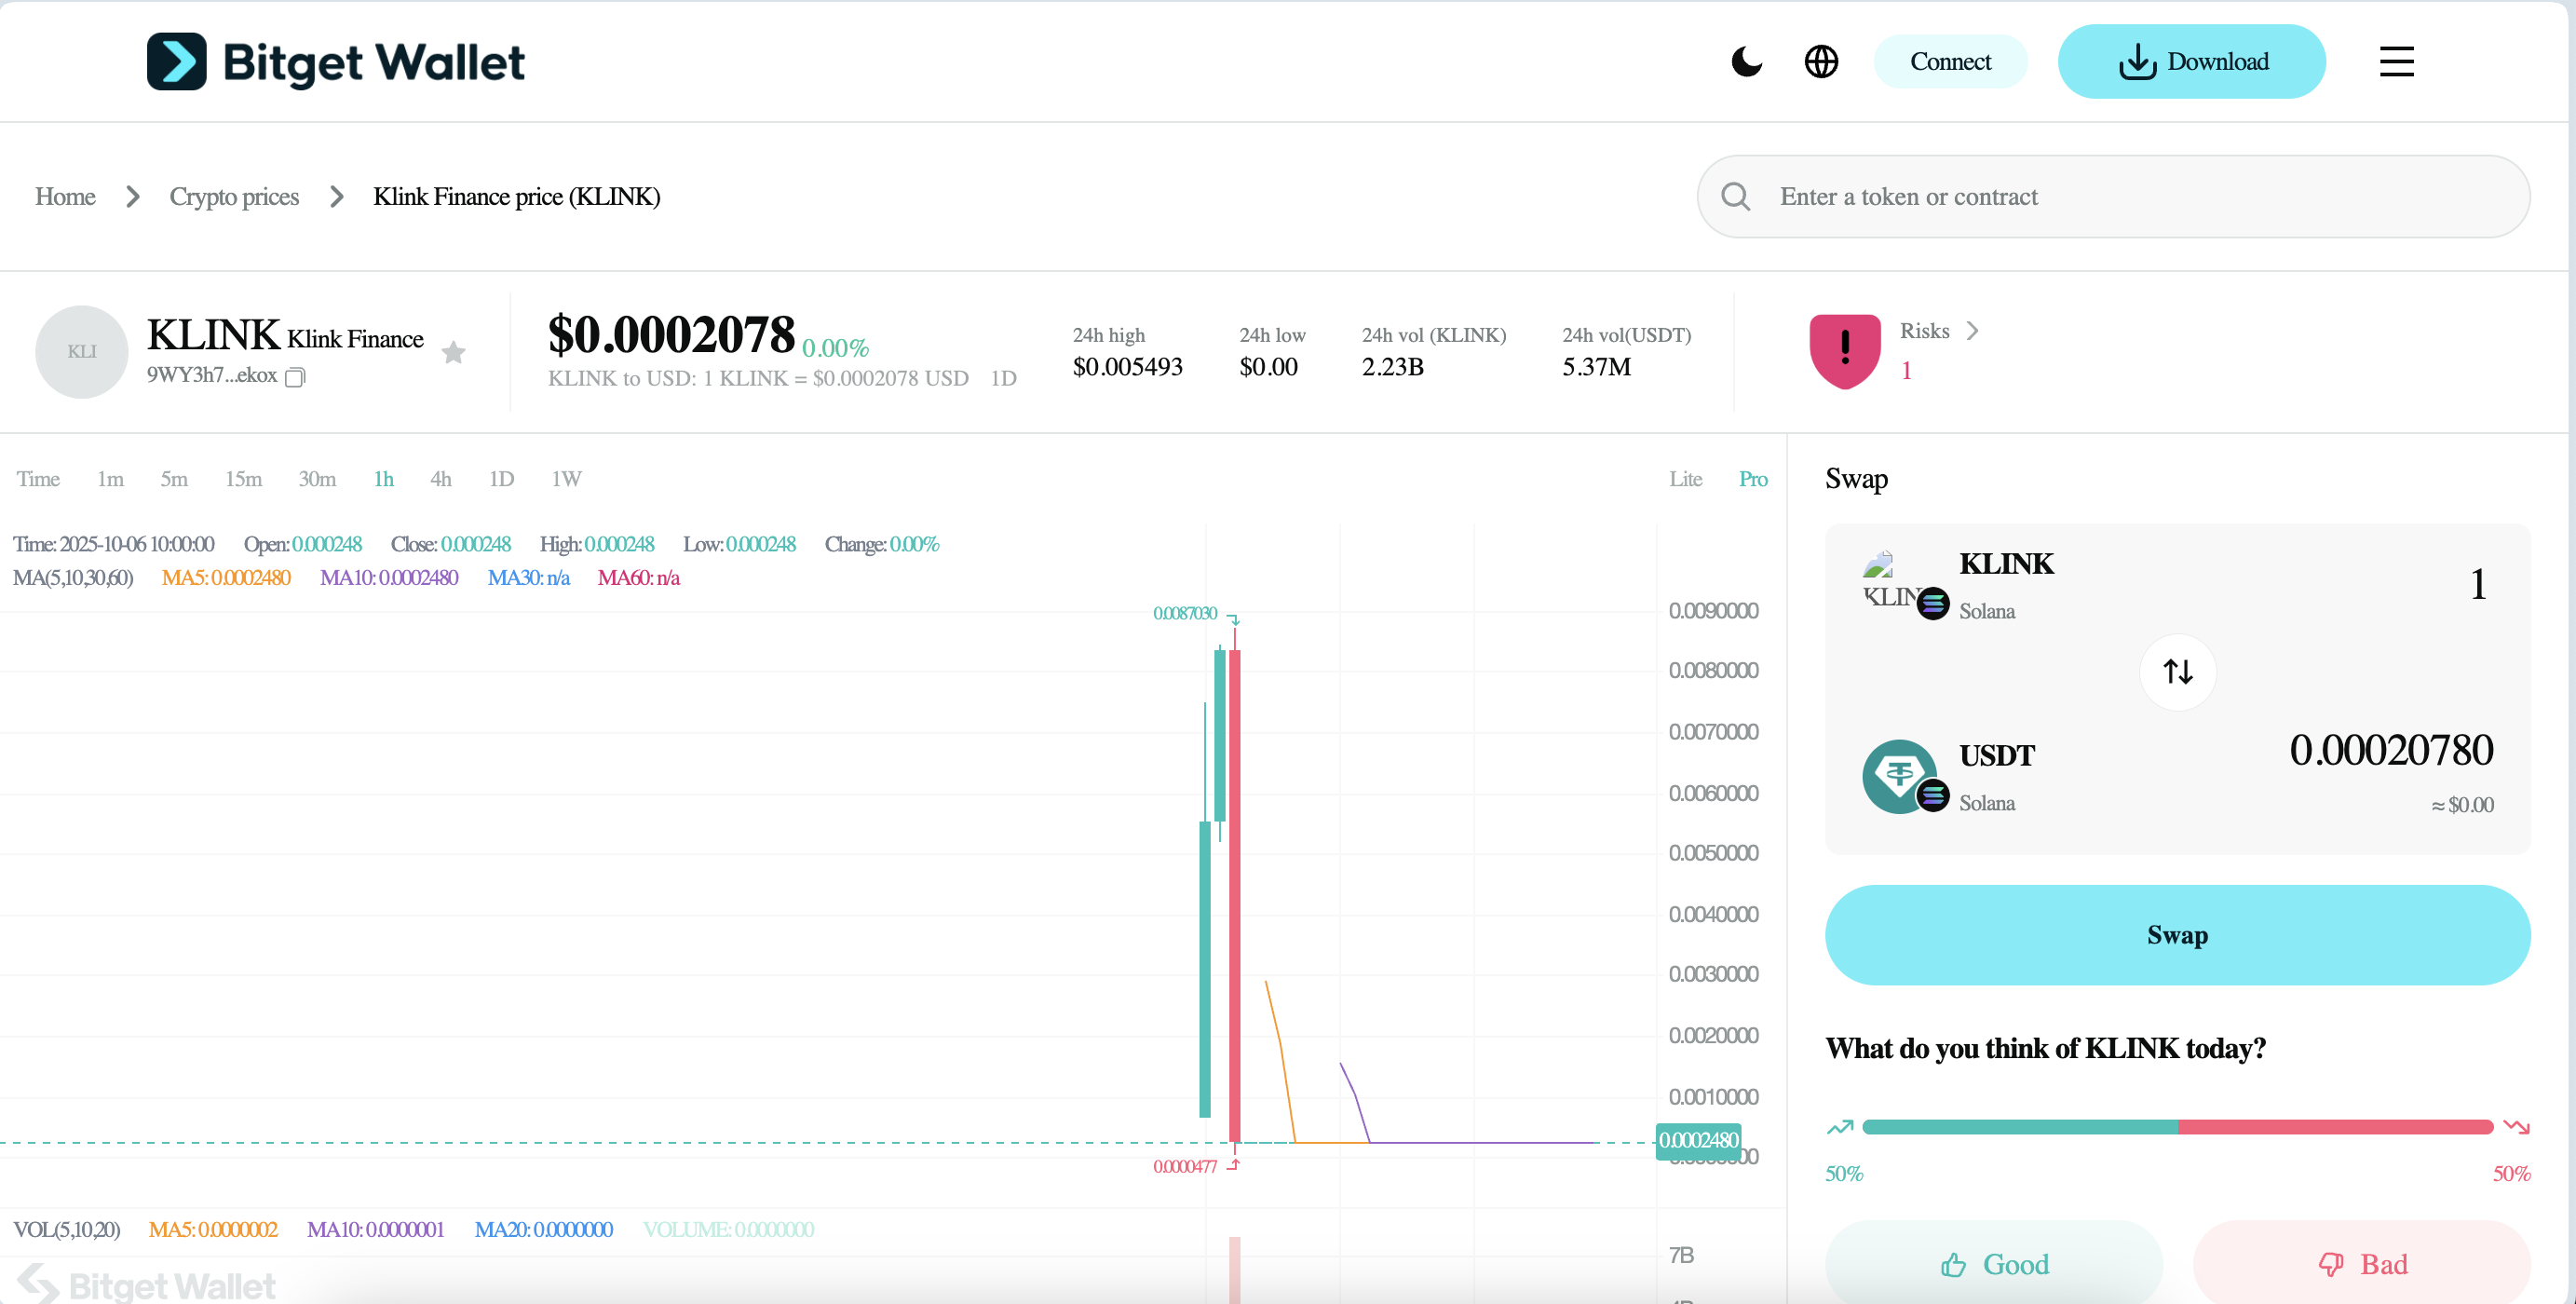
Task: Switch the chart to Lite mode
Action: tap(1685, 479)
